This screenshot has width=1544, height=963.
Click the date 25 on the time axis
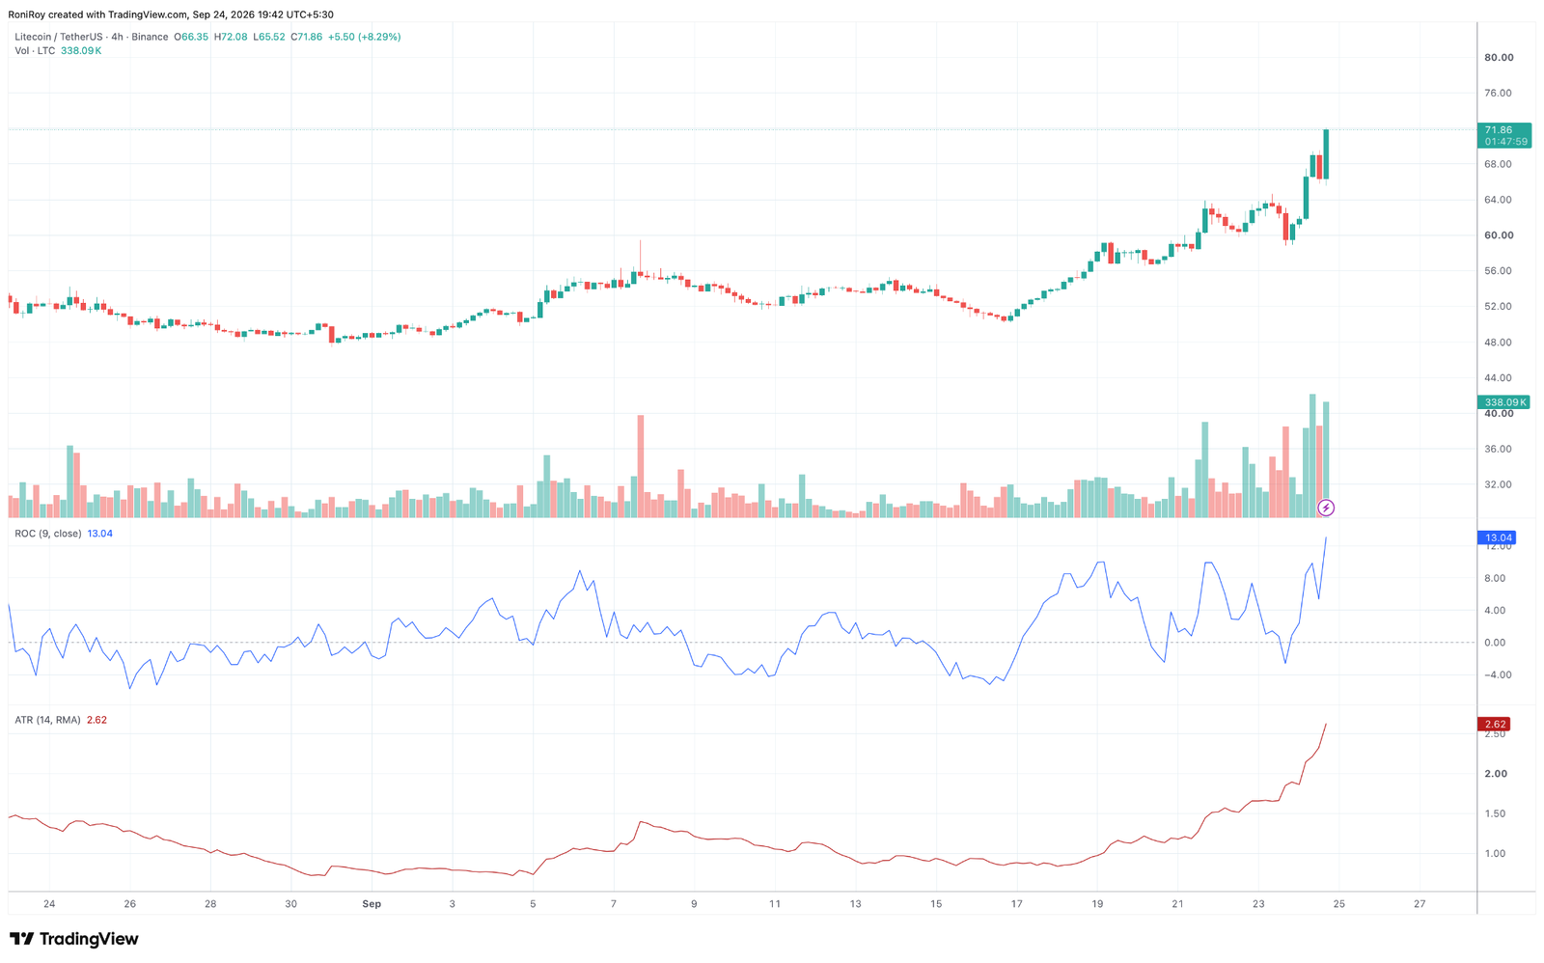tap(1338, 904)
